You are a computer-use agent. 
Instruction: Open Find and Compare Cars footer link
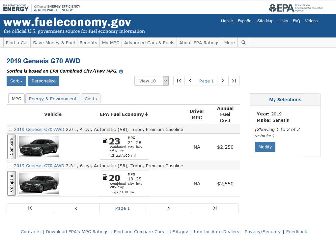point(139,232)
